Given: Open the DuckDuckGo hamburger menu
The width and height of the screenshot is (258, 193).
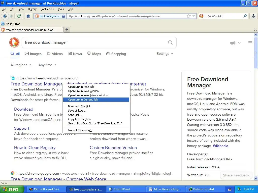Looking at the screenshot, I should pos(250,43).
